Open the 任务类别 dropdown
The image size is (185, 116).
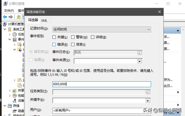[x=148, y=92]
